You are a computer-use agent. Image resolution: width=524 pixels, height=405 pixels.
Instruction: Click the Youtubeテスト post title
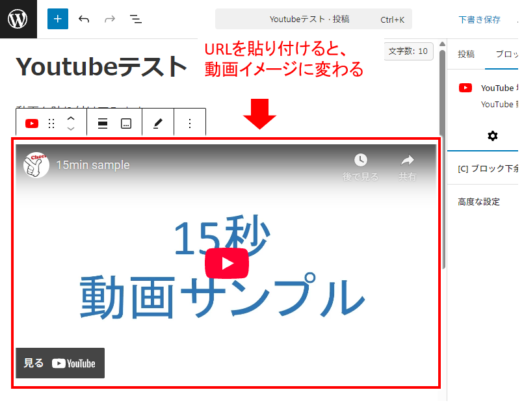(x=101, y=66)
